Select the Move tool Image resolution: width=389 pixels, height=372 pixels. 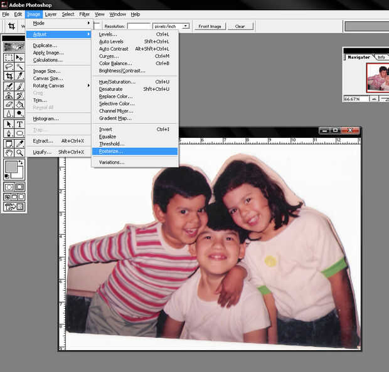pyautogui.click(x=19, y=58)
